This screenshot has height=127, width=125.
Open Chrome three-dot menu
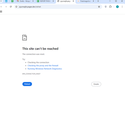(x=122, y=7)
